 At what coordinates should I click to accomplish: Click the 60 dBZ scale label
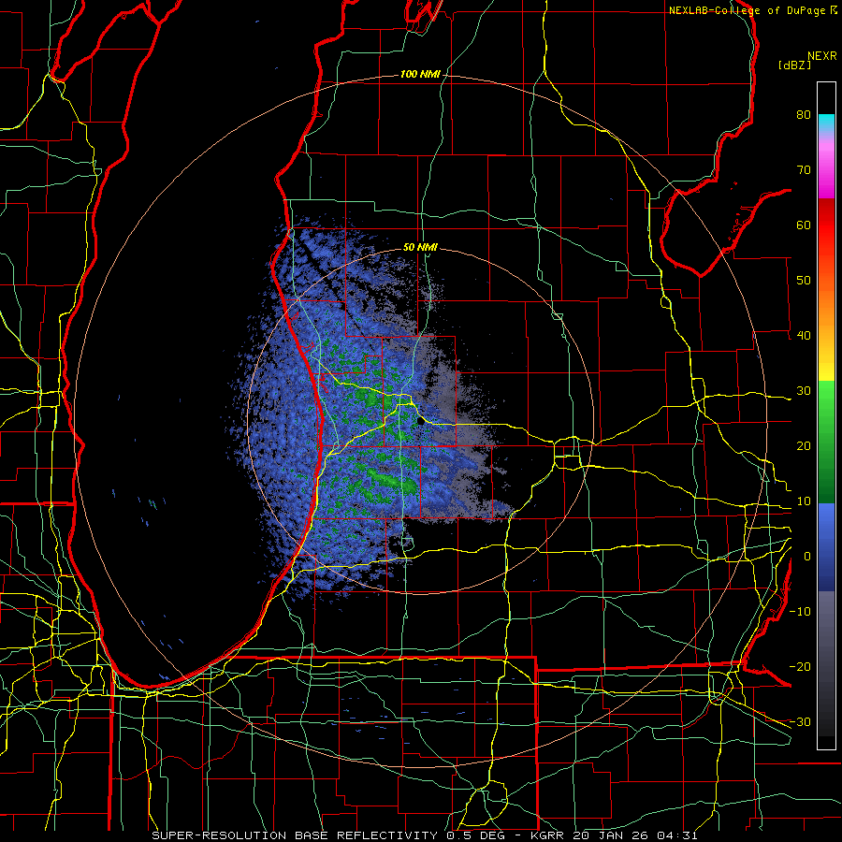(804, 225)
